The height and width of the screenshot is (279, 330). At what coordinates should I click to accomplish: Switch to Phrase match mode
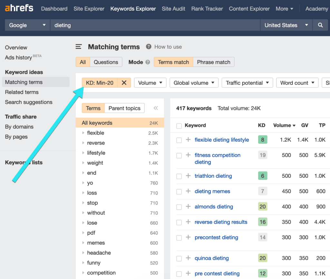coord(214,62)
